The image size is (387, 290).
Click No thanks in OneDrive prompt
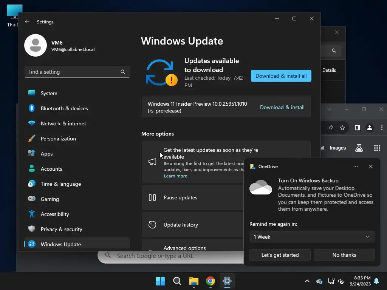point(344,255)
